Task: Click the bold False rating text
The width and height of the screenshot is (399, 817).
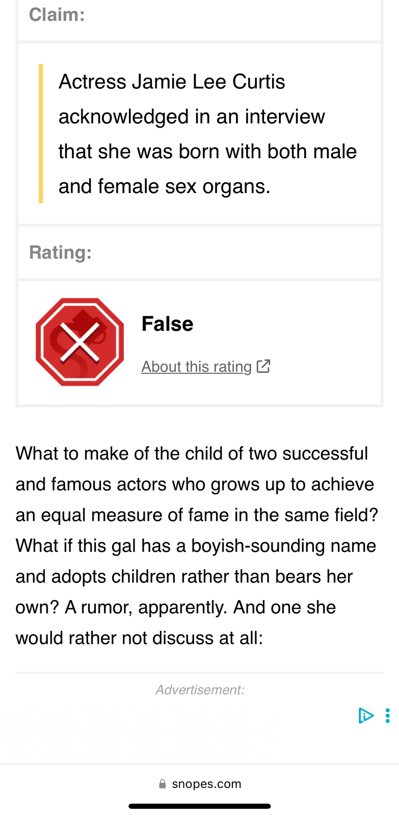Action: pyautogui.click(x=167, y=324)
